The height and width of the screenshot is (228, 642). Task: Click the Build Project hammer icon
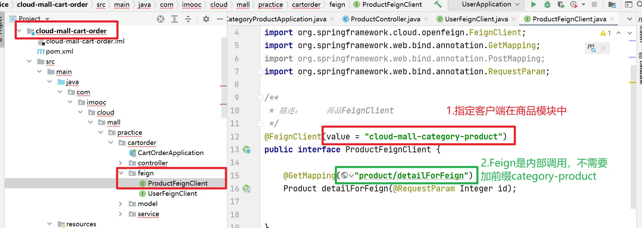click(438, 4)
